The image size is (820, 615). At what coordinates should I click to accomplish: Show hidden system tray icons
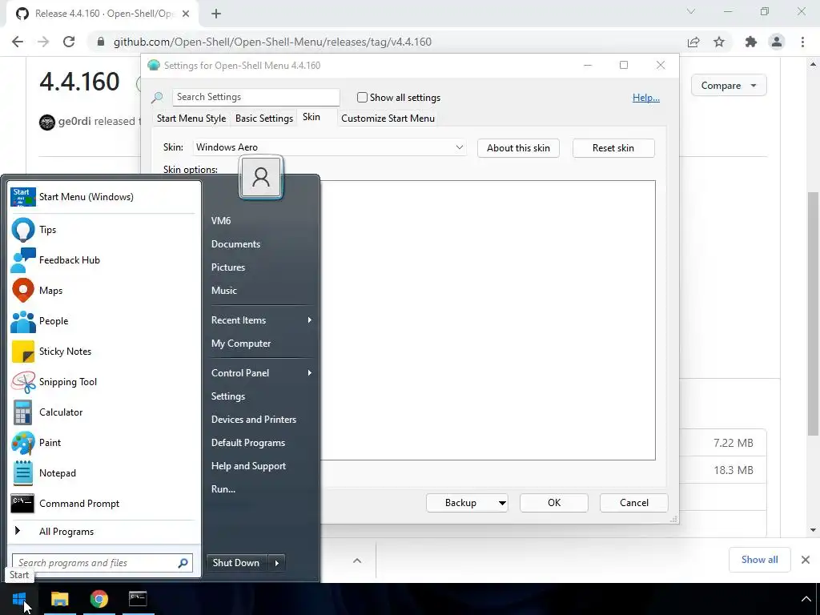pos(806,599)
